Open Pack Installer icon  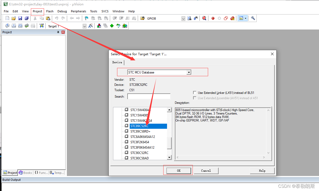[125, 25]
